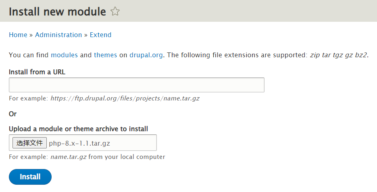
Task: Navigate to the Extend breadcrumb link
Action: pyautogui.click(x=100, y=35)
